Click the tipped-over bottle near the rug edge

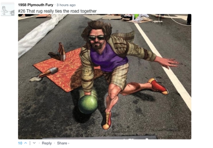tap(48, 72)
